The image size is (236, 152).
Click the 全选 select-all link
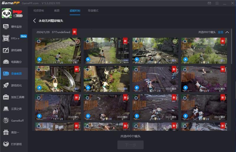pyautogui.click(x=220, y=32)
